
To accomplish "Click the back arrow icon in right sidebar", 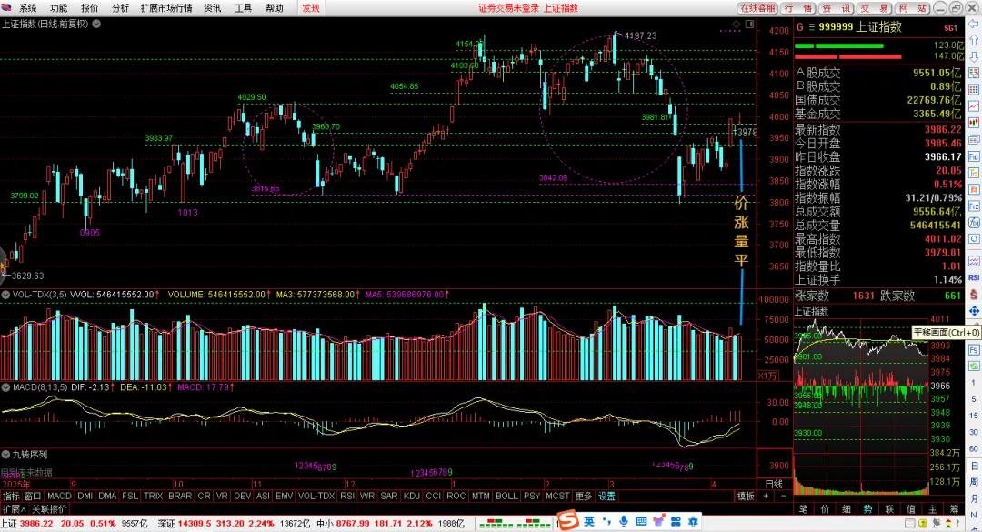I will 974,24.
